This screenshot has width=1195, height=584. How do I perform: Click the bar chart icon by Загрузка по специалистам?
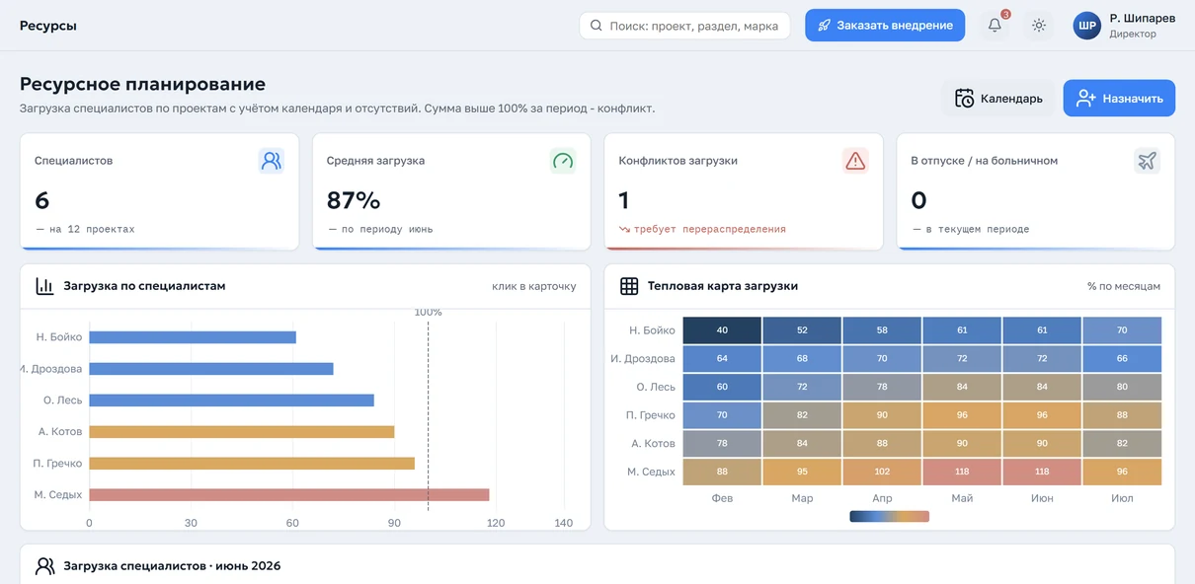pyautogui.click(x=44, y=286)
